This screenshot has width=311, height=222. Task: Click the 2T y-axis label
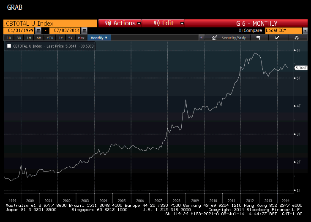(x=298, y=162)
